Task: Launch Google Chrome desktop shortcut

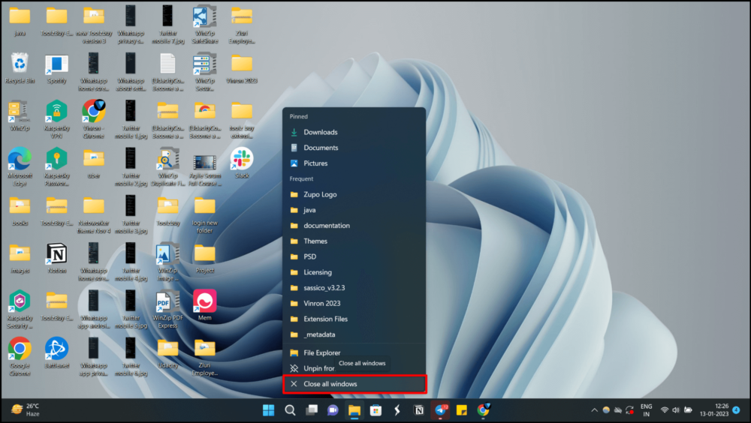Action: pyautogui.click(x=20, y=356)
